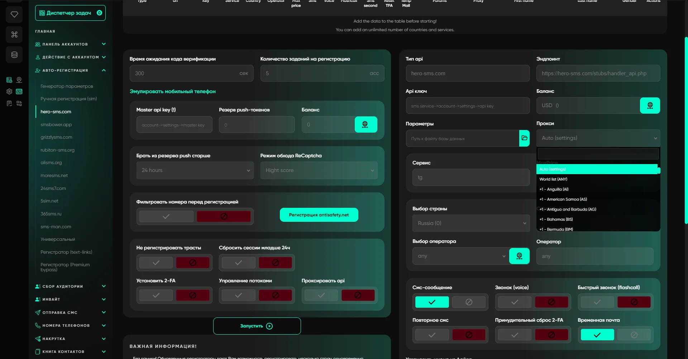Click the diamond icon in the left rail
This screenshot has height=359, width=688.
[14, 14]
